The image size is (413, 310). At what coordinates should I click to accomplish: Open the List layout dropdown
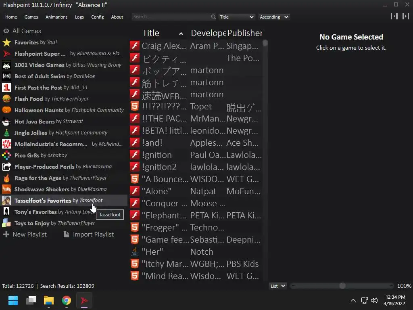277,286
